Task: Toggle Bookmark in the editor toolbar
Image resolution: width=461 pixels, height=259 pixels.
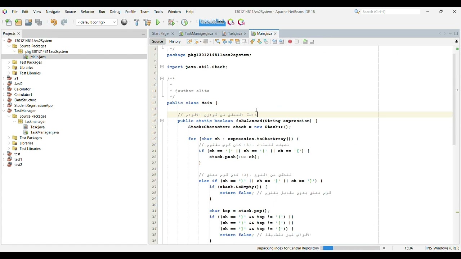Action: (266, 41)
